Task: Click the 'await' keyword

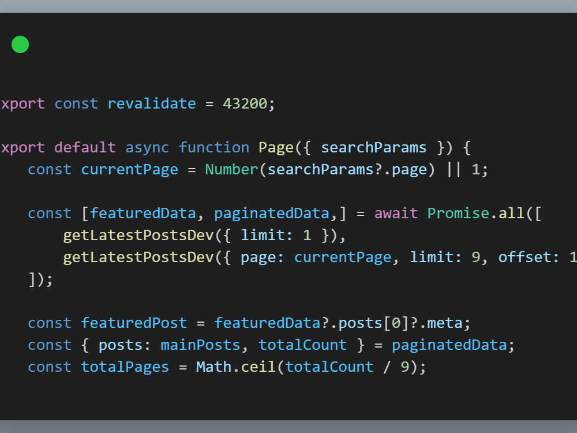Action: click(396, 214)
